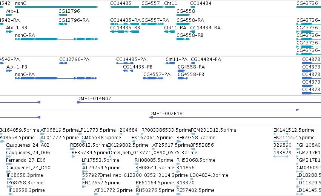Select the 329890 feature label
The width and height of the screenshot is (321, 196).
(x=283, y=145)
